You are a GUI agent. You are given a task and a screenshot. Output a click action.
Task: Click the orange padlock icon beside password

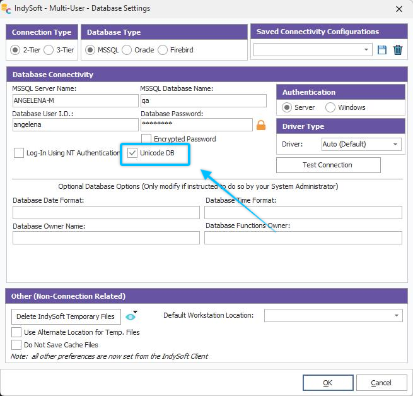261,125
